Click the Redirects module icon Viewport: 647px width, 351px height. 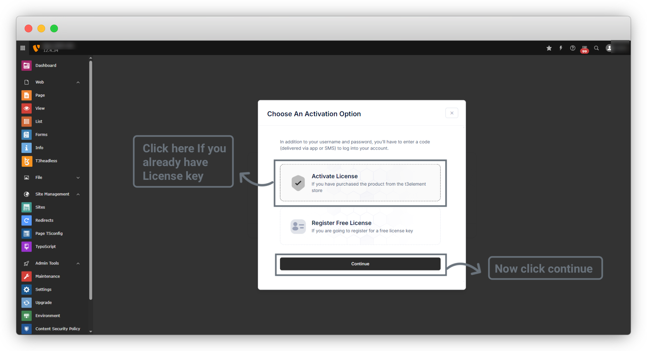[x=26, y=220]
